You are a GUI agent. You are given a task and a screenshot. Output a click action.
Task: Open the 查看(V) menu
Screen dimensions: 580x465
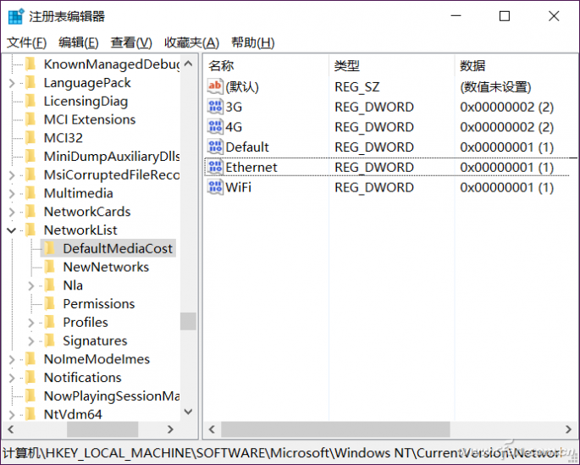131,42
